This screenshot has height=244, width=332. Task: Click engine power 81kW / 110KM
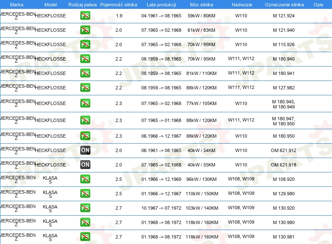tap(201, 73)
